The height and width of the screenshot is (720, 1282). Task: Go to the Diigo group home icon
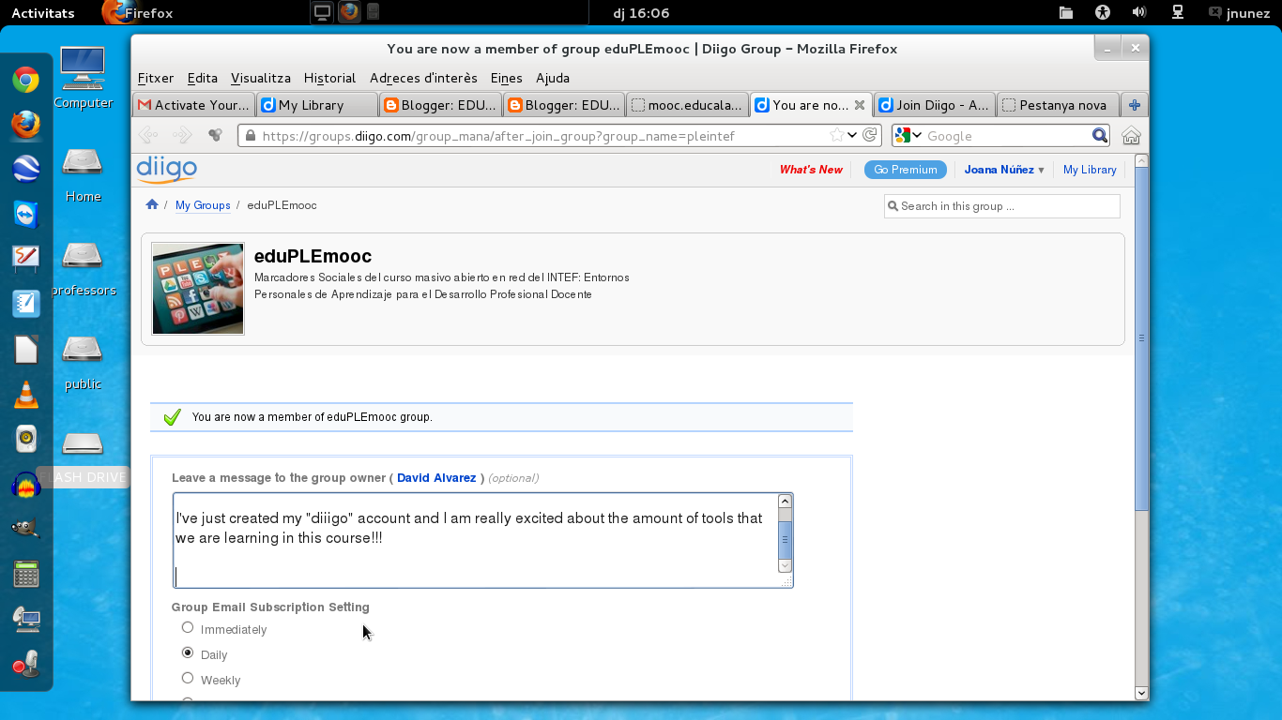click(x=152, y=205)
